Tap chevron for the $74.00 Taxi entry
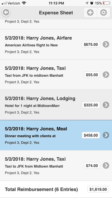Image resolution: width=112 pixels, height=198 pixels. tap(106, 166)
